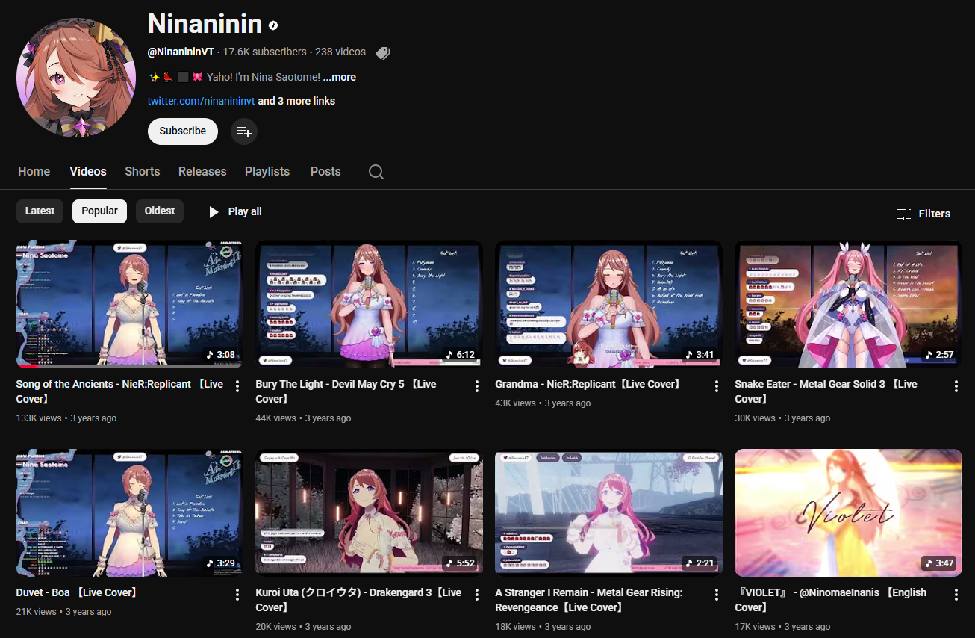Search the channel with magnifier icon

click(x=376, y=172)
